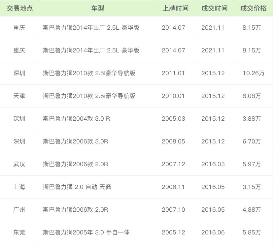Viewport: 273px width, 244px height.
Task: Click 2015.12 in the 3.88万 row
Action: tap(213, 119)
